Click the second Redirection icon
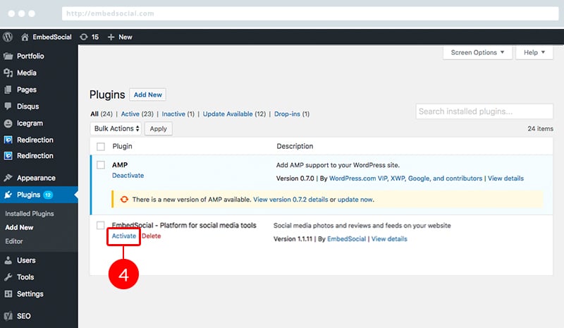The image size is (564, 328). tap(8, 156)
